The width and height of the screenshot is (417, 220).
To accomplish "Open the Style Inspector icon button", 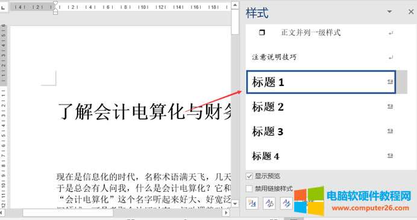I will coord(269,204).
